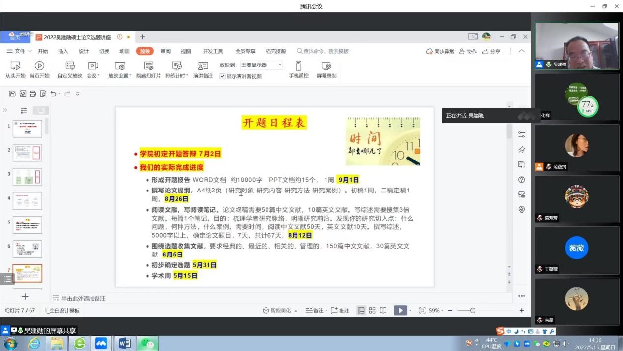The image size is (623, 351).
Task: Open the 审阅 (Review) ribbon tab
Action: click(x=166, y=51)
